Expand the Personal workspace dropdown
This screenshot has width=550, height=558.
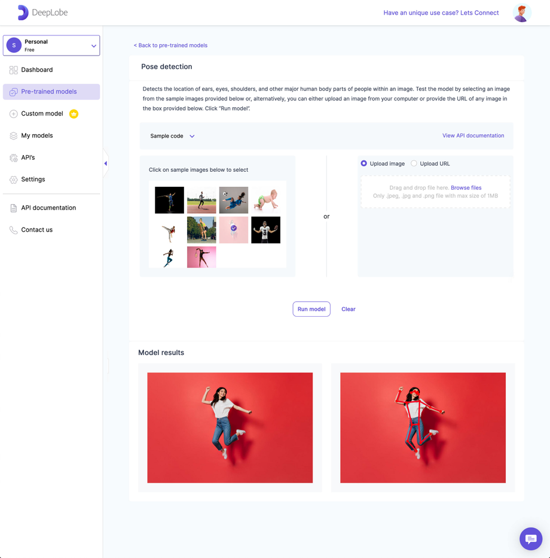coord(93,45)
